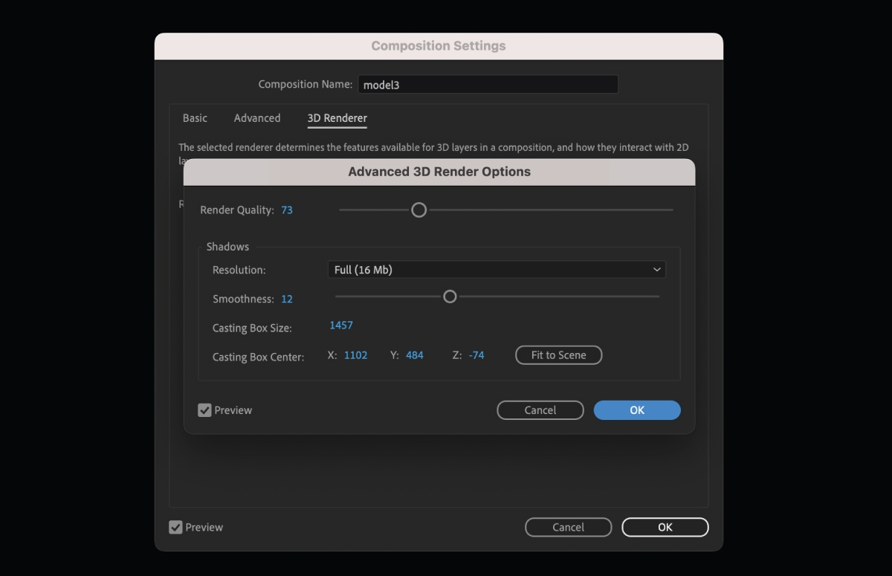Edit Casting Box Center Z value -74
Image resolution: width=892 pixels, height=576 pixels.
pos(476,355)
